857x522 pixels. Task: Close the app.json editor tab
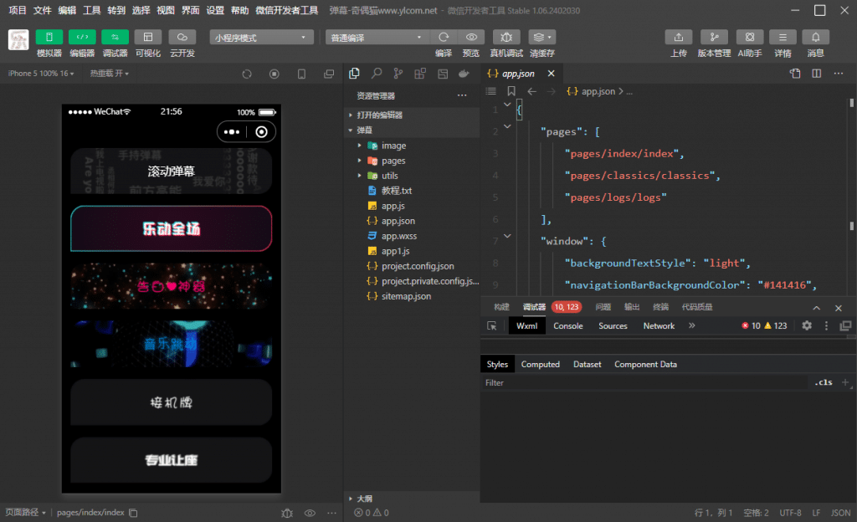551,73
